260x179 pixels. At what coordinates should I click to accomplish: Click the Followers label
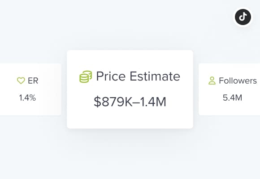pyautogui.click(x=238, y=81)
